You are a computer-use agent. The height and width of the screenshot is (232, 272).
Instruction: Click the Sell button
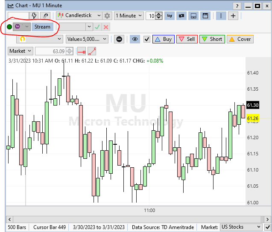click(187, 39)
